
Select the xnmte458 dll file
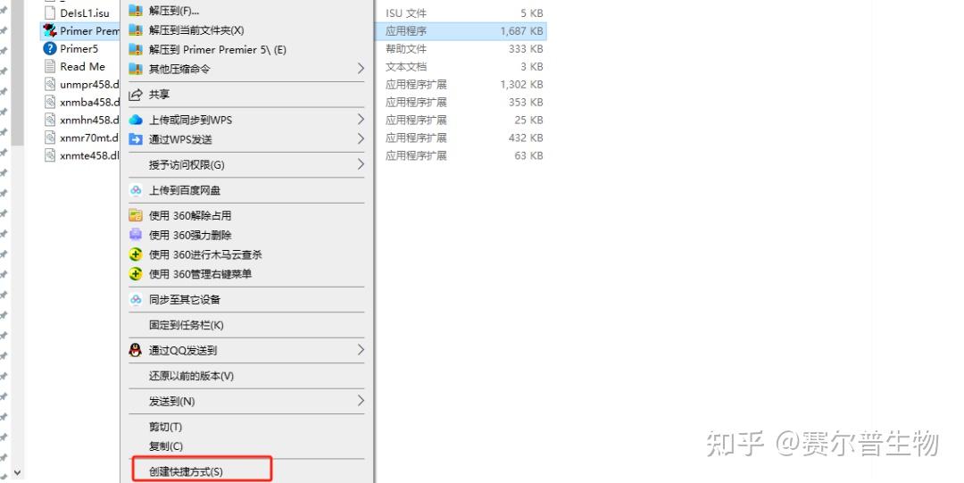coord(82,155)
